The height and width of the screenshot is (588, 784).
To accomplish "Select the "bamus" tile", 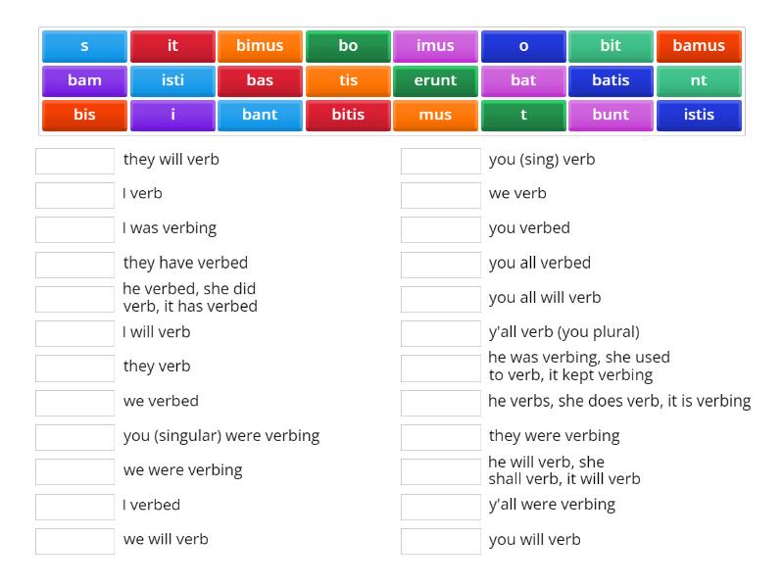I will point(699,45).
